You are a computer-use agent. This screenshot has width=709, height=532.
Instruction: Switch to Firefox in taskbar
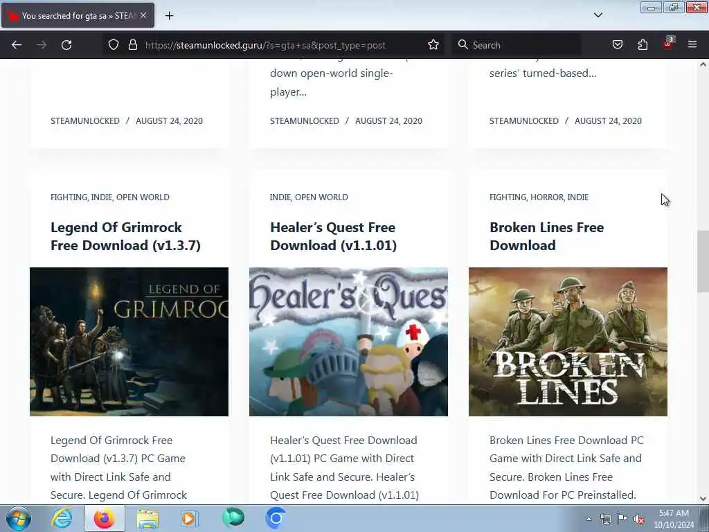click(105, 518)
